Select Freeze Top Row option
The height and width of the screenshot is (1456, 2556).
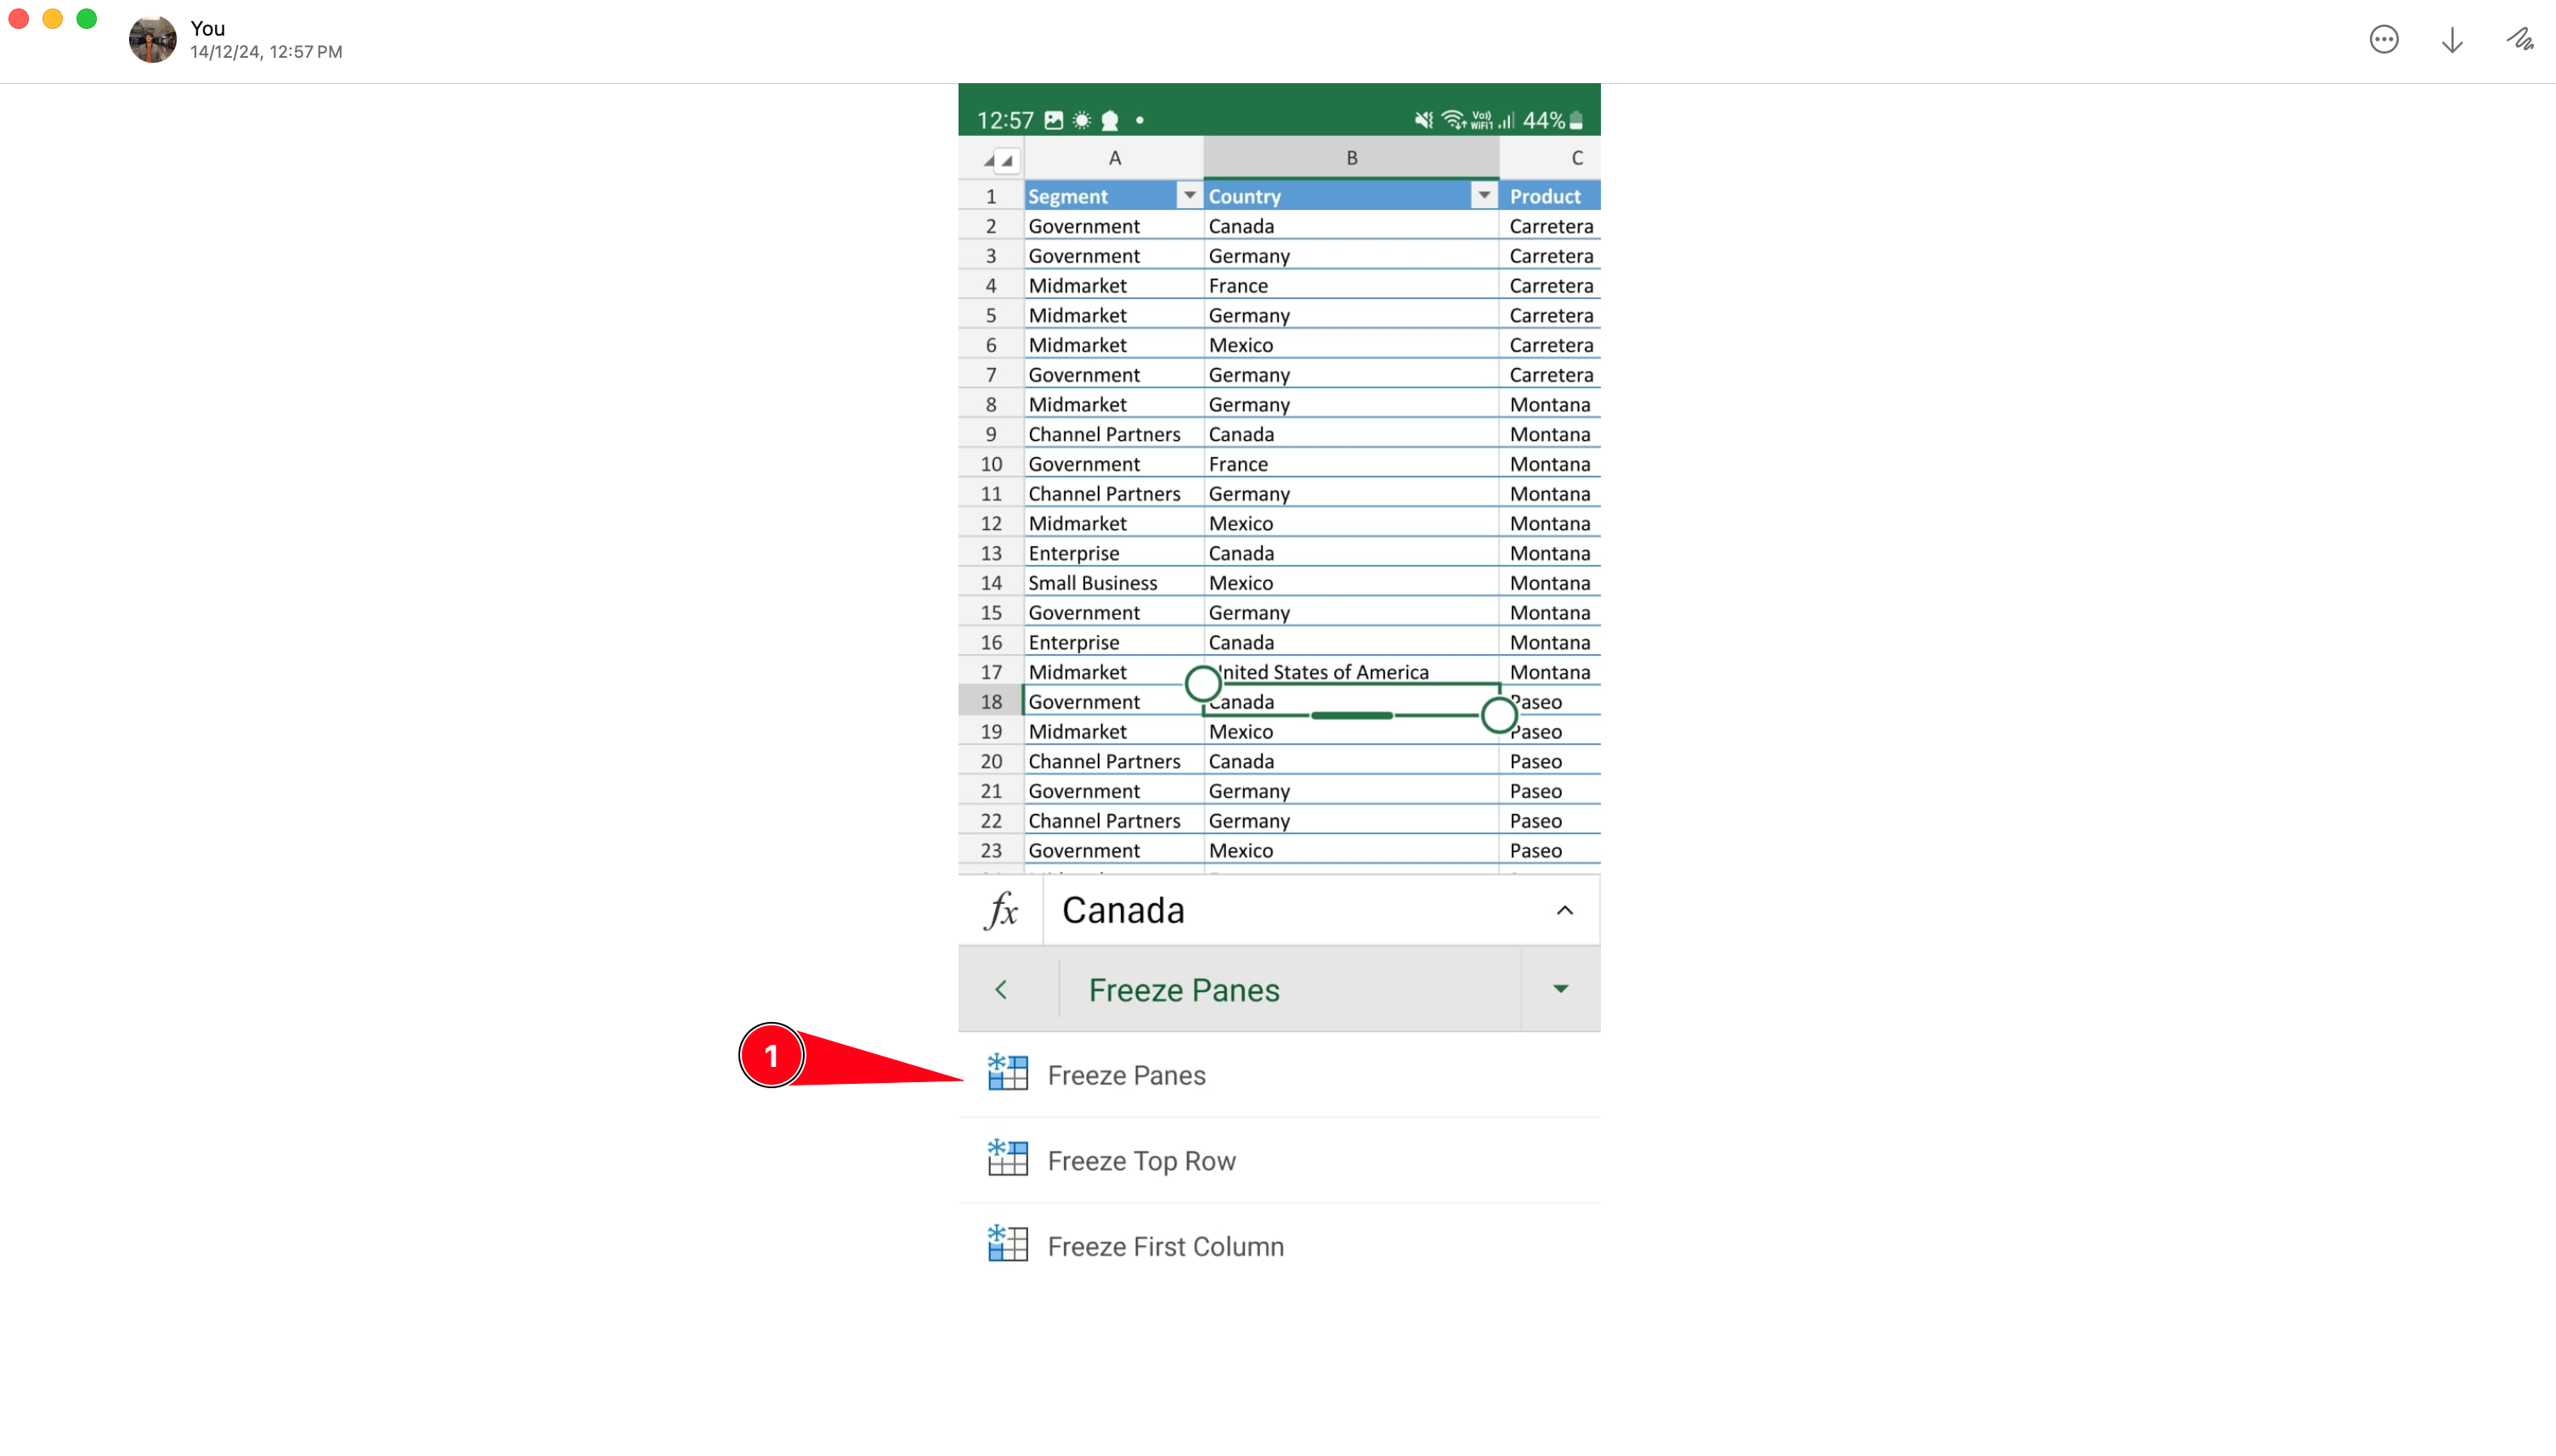[x=1141, y=1161]
